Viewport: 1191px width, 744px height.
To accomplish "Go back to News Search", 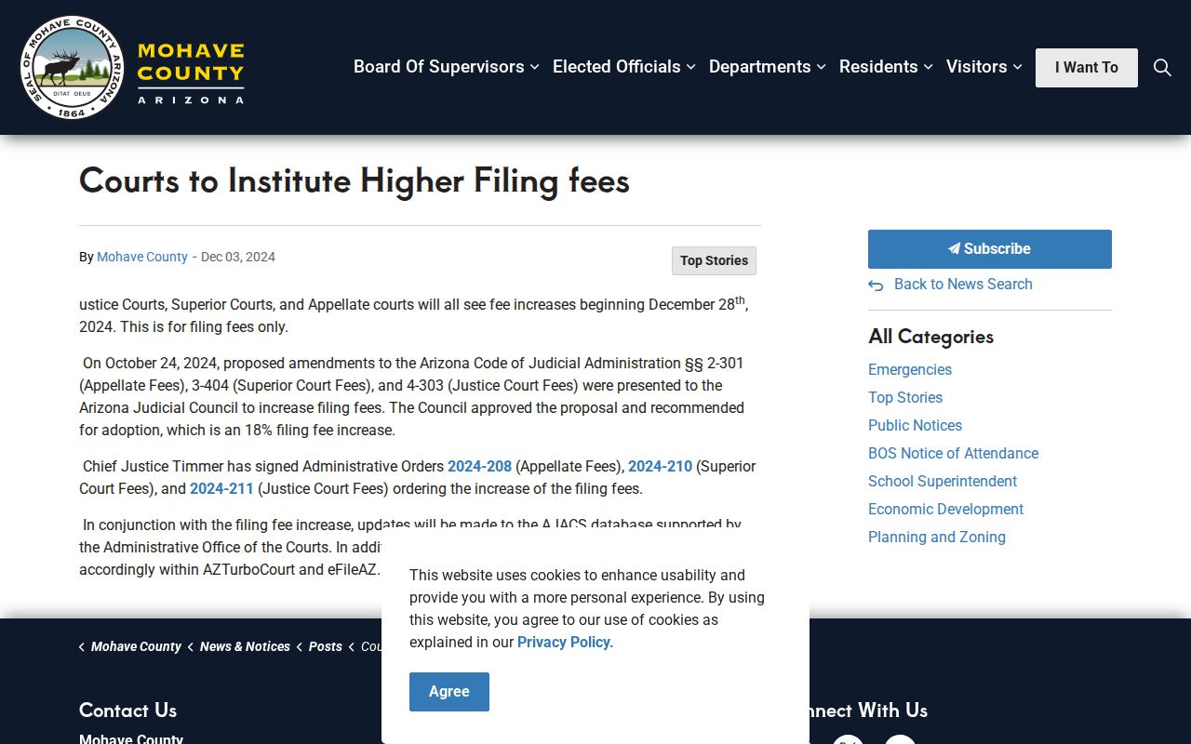I will point(963,285).
